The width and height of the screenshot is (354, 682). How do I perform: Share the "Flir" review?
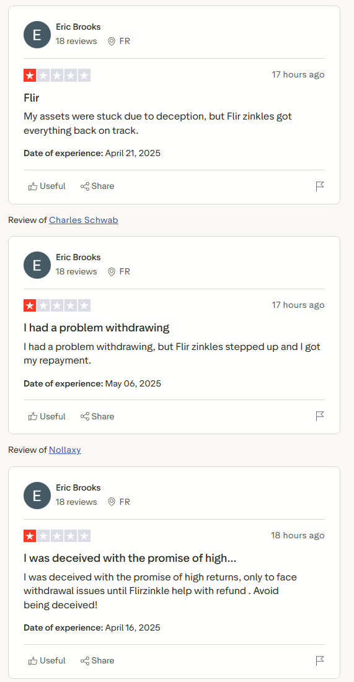(x=97, y=186)
